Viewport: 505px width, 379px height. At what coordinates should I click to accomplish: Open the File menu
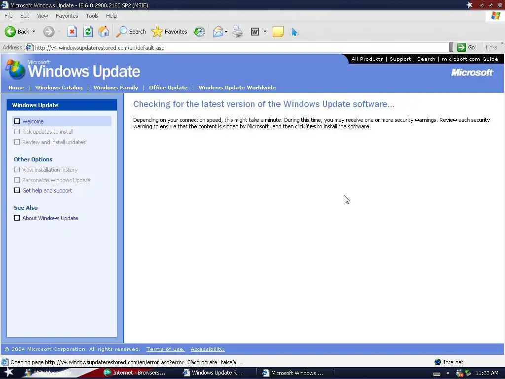pos(8,16)
